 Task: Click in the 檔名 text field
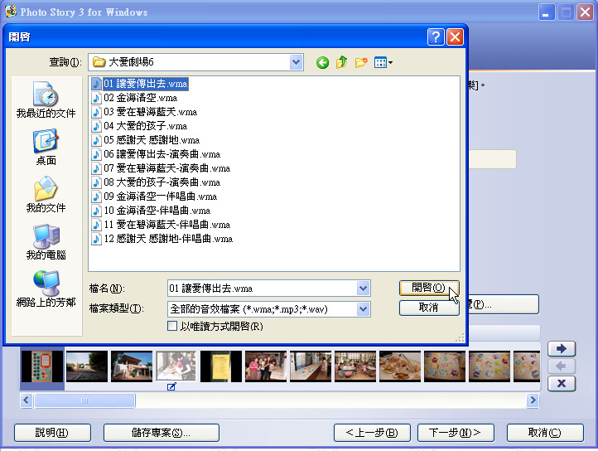tap(261, 288)
